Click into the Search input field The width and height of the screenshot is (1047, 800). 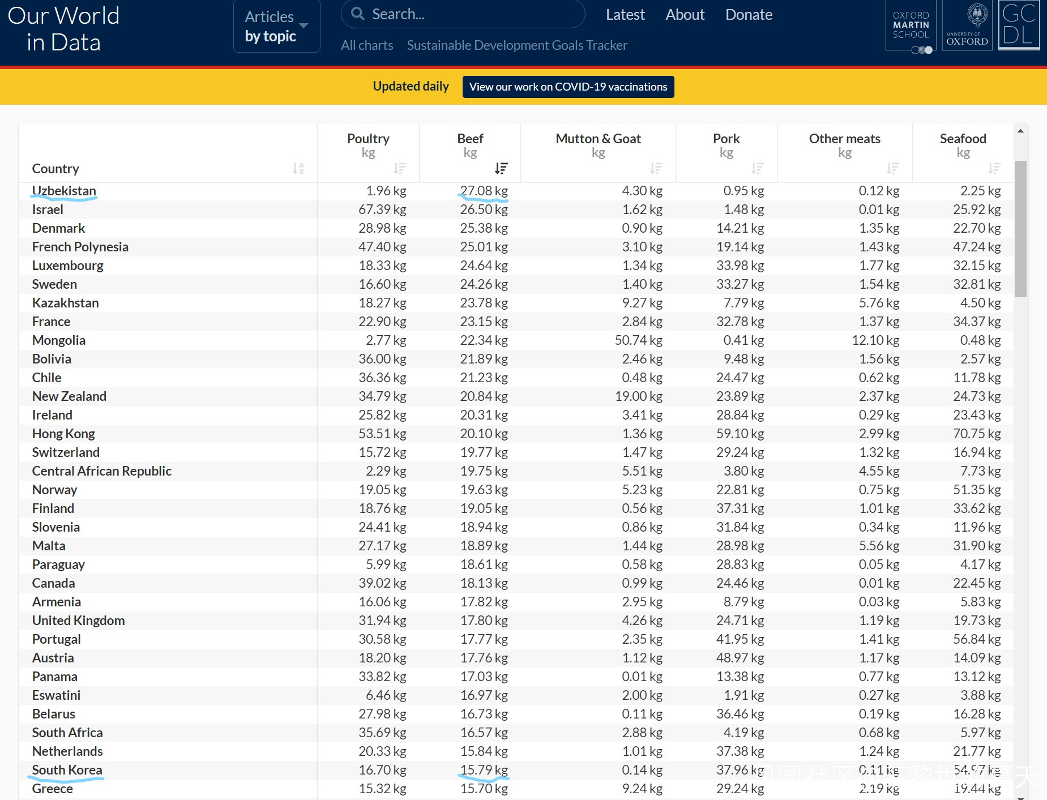click(470, 14)
